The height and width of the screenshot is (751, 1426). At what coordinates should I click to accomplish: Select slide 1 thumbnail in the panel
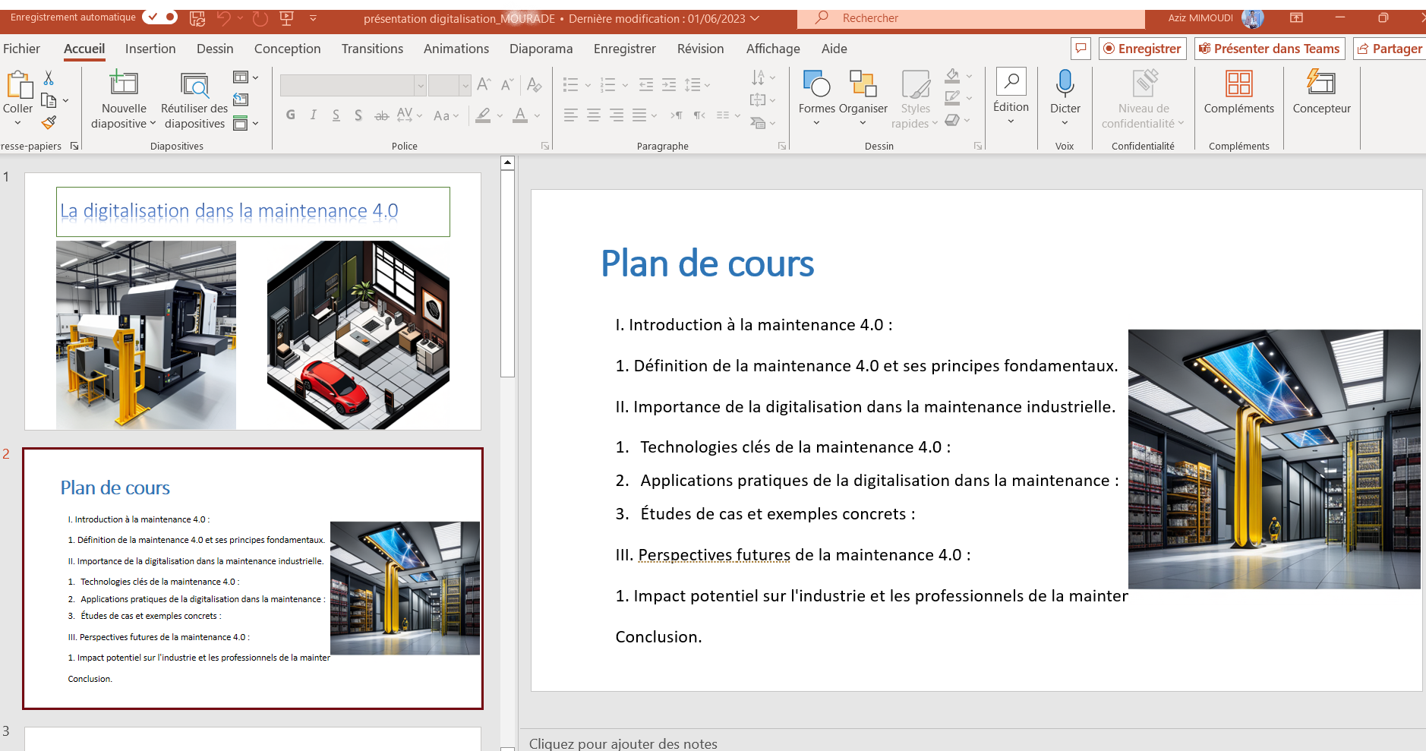click(x=253, y=301)
